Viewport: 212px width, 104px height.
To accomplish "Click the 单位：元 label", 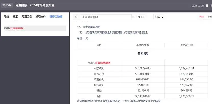I will [x=83, y=38].
